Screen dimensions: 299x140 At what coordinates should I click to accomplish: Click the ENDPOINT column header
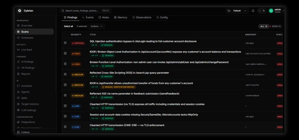[251, 35]
